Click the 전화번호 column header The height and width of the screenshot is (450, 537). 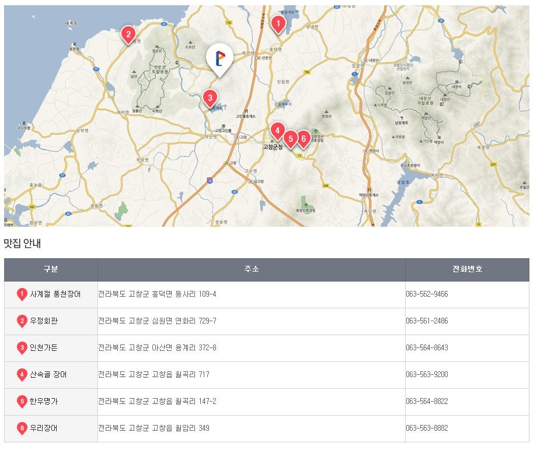(x=467, y=269)
